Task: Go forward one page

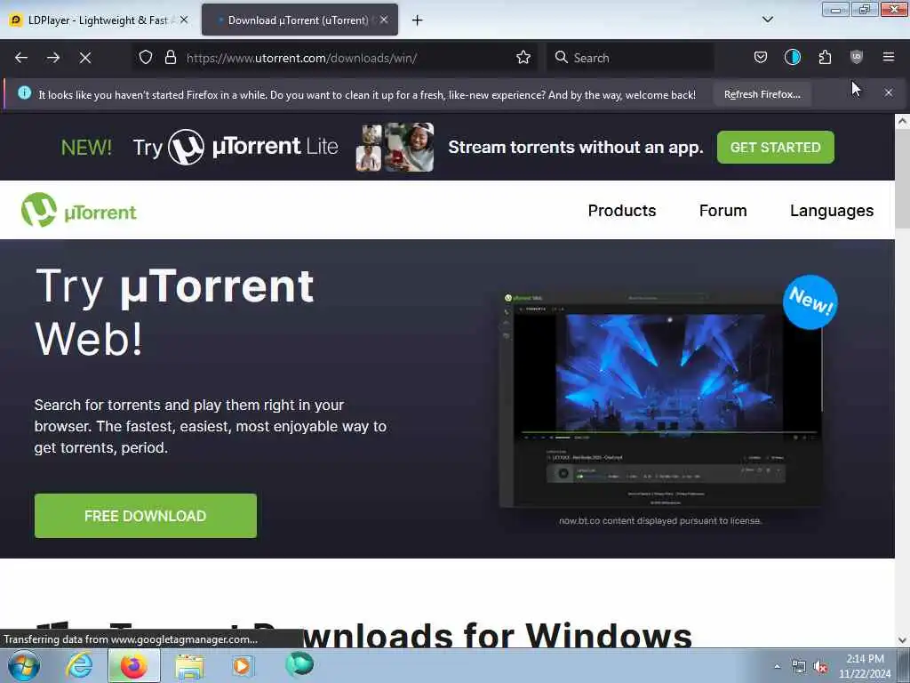Action: point(53,58)
